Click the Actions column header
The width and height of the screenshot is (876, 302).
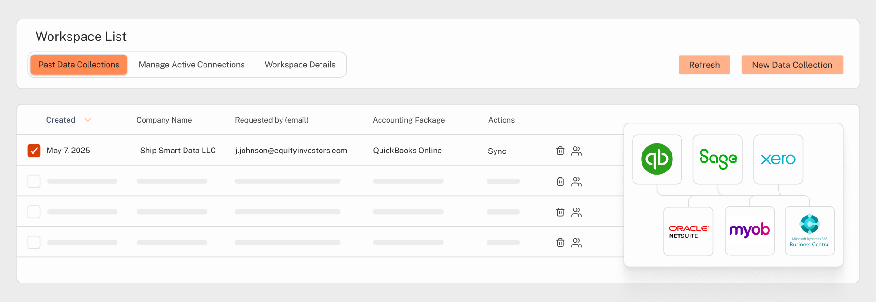(x=501, y=120)
